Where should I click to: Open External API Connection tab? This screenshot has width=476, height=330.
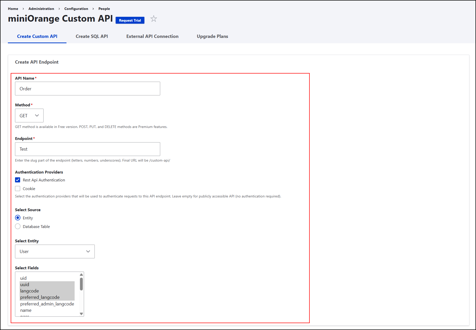152,36
